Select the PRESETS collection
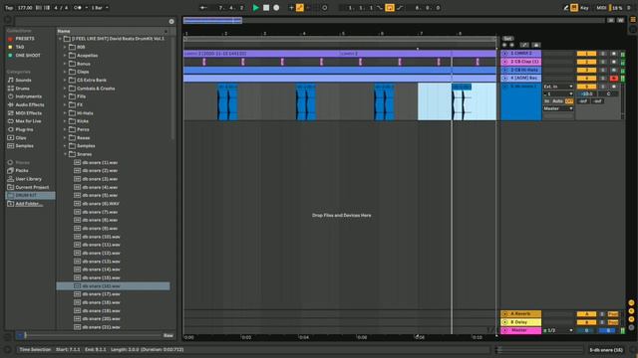Image resolution: width=638 pixels, height=358 pixels. coord(25,39)
